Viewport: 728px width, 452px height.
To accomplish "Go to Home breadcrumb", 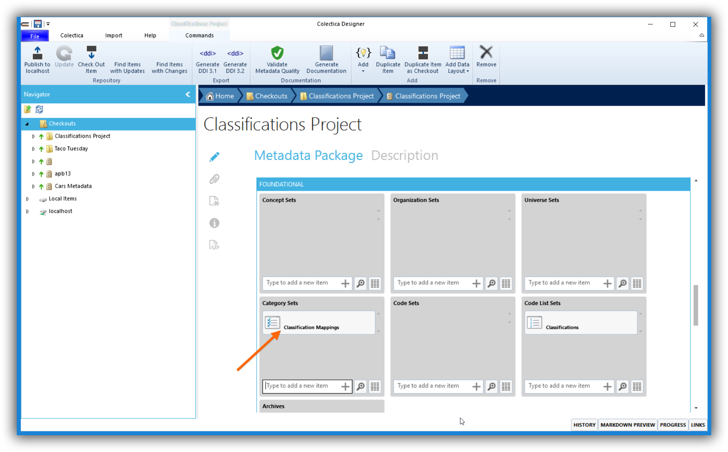I will coord(220,96).
